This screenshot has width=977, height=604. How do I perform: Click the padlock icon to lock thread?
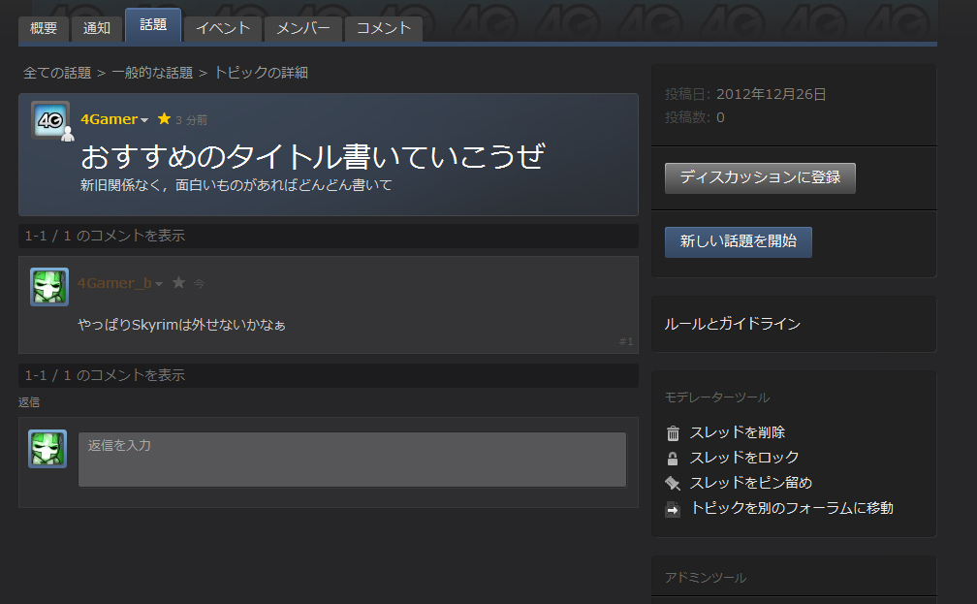(673, 459)
